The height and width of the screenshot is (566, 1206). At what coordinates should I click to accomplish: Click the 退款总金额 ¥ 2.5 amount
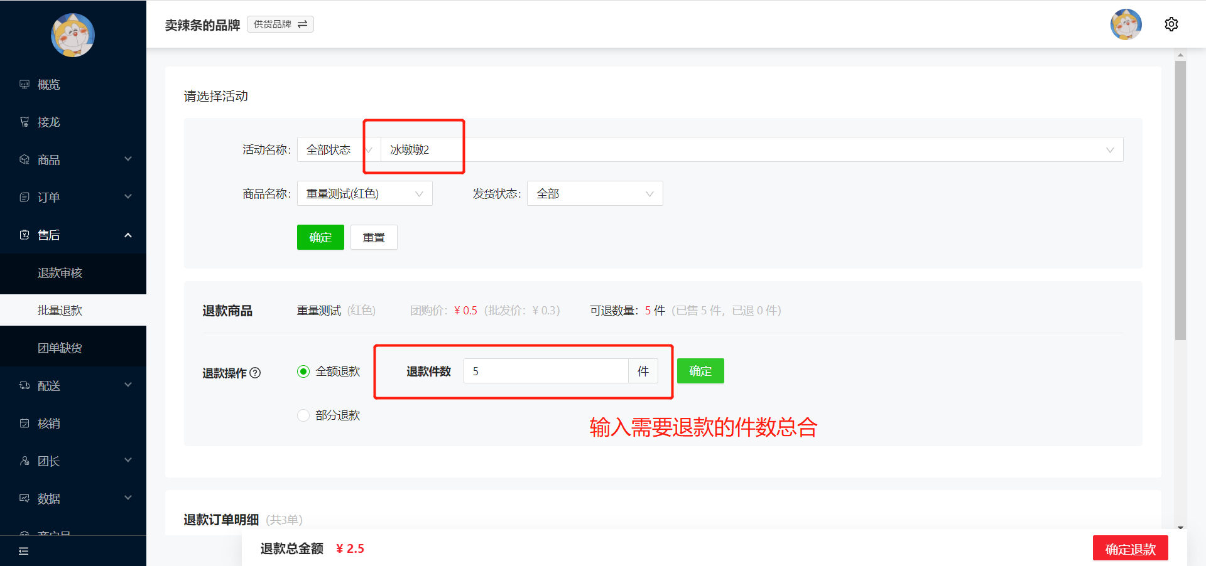pyautogui.click(x=350, y=548)
